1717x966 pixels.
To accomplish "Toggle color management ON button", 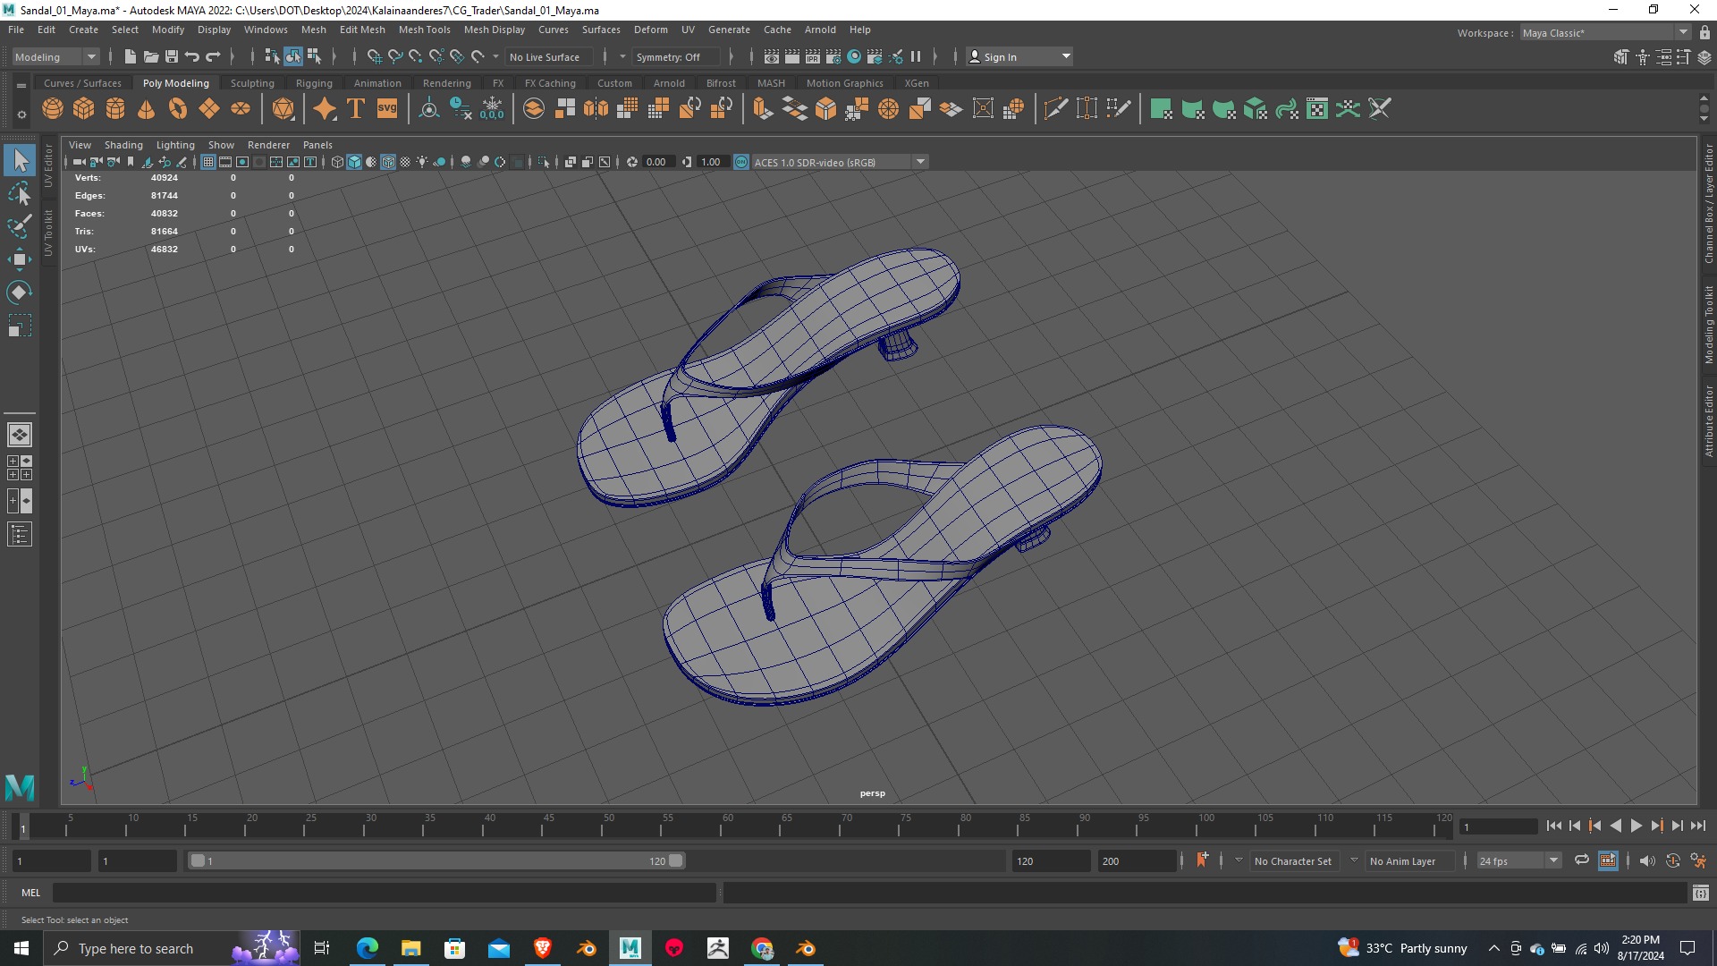I will coord(741,162).
